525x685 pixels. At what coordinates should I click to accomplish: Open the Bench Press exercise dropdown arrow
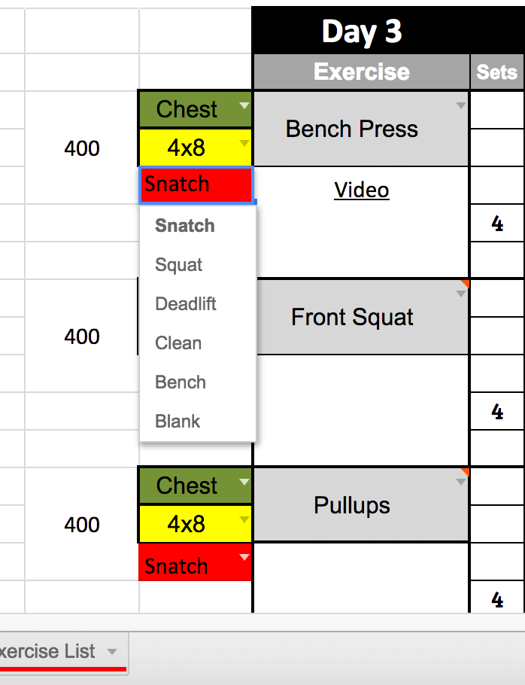coord(461,106)
